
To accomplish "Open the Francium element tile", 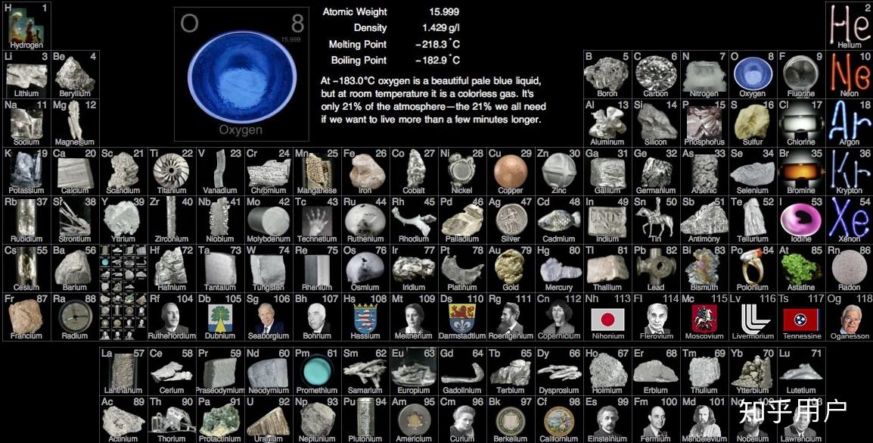I will [26, 317].
